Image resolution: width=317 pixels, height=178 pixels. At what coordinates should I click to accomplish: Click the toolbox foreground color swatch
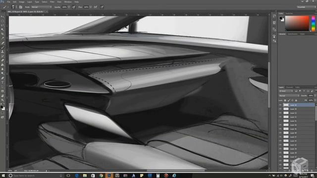point(1,107)
